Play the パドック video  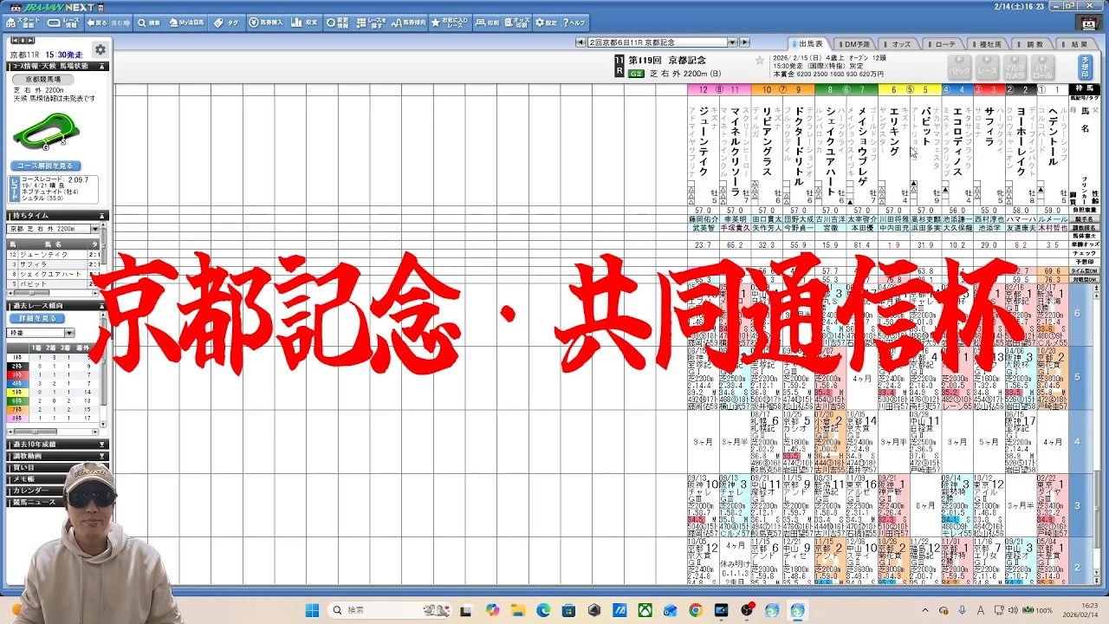coord(959,67)
